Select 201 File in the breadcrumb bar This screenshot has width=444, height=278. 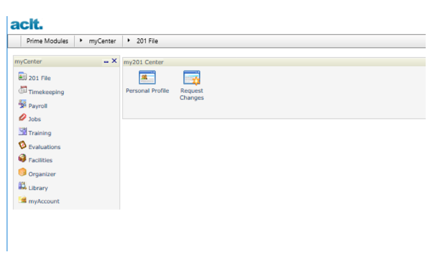(x=147, y=41)
